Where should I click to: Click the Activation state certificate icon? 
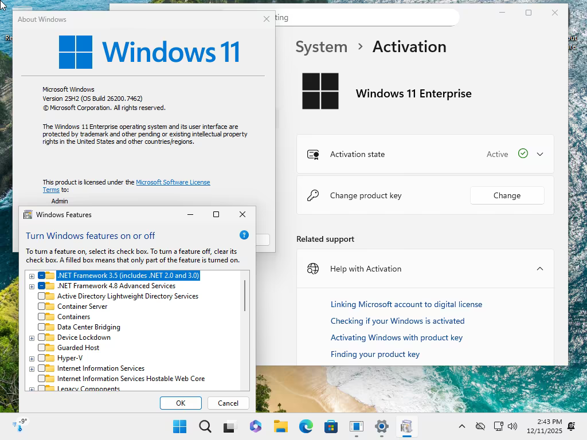point(313,154)
